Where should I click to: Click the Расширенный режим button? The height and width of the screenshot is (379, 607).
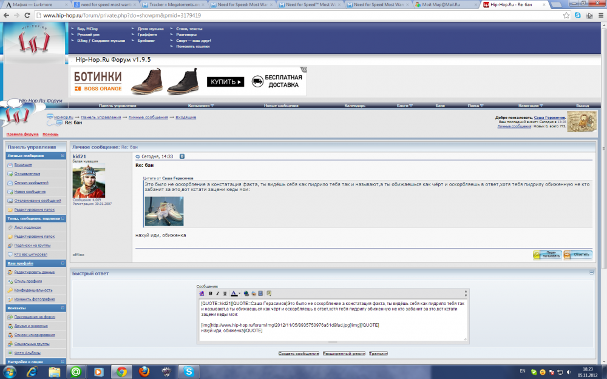click(344, 353)
